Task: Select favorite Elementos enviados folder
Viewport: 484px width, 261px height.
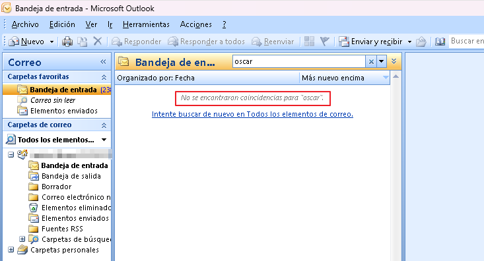Action: [x=57, y=111]
